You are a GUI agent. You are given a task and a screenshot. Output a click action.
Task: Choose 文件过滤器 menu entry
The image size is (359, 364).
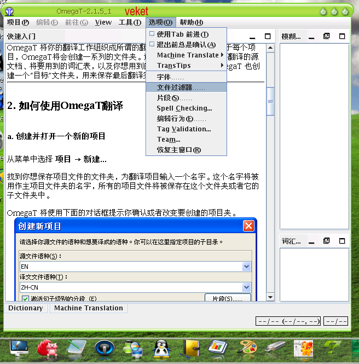187,87
